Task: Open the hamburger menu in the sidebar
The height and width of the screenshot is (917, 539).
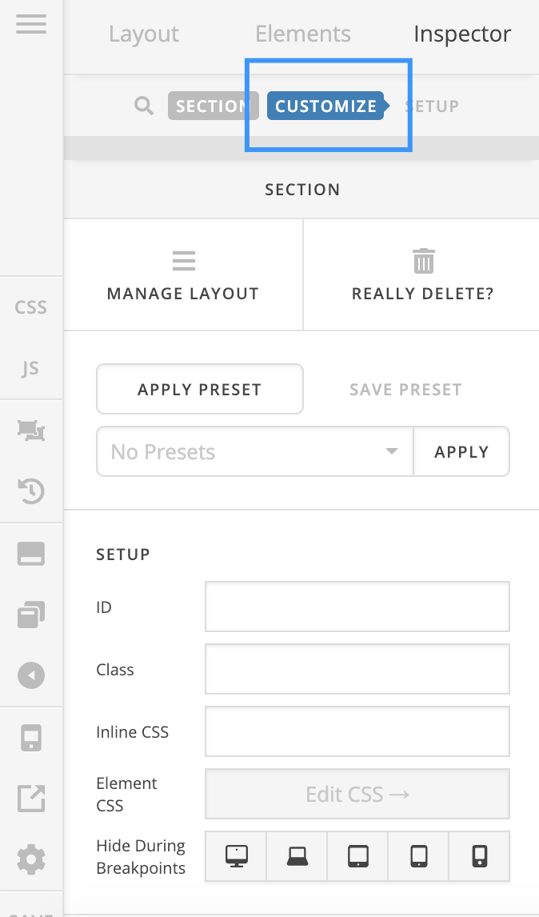Action: [31, 23]
